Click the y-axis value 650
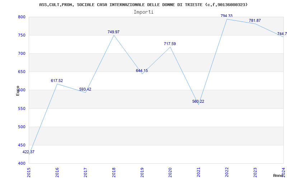This screenshot has height=179, width=287. [x=21, y=72]
